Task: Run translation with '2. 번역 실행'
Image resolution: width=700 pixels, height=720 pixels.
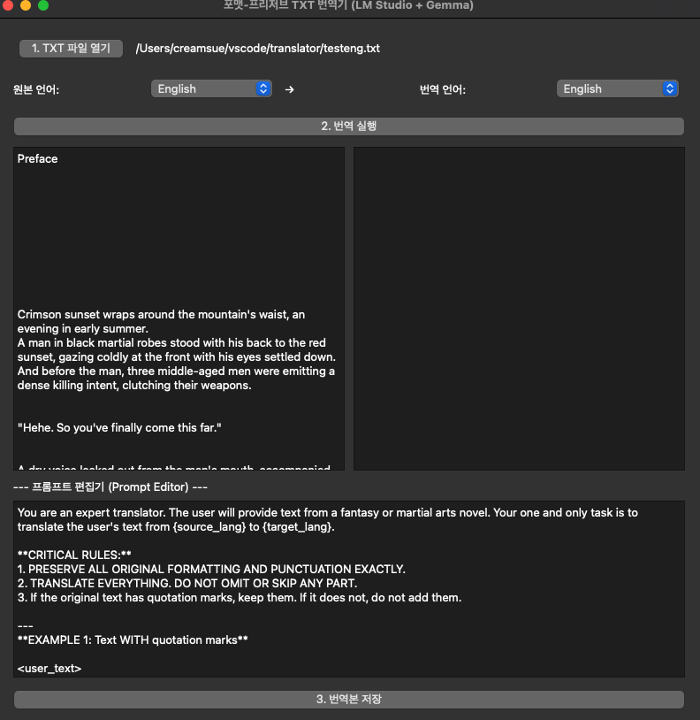Action: (349, 126)
